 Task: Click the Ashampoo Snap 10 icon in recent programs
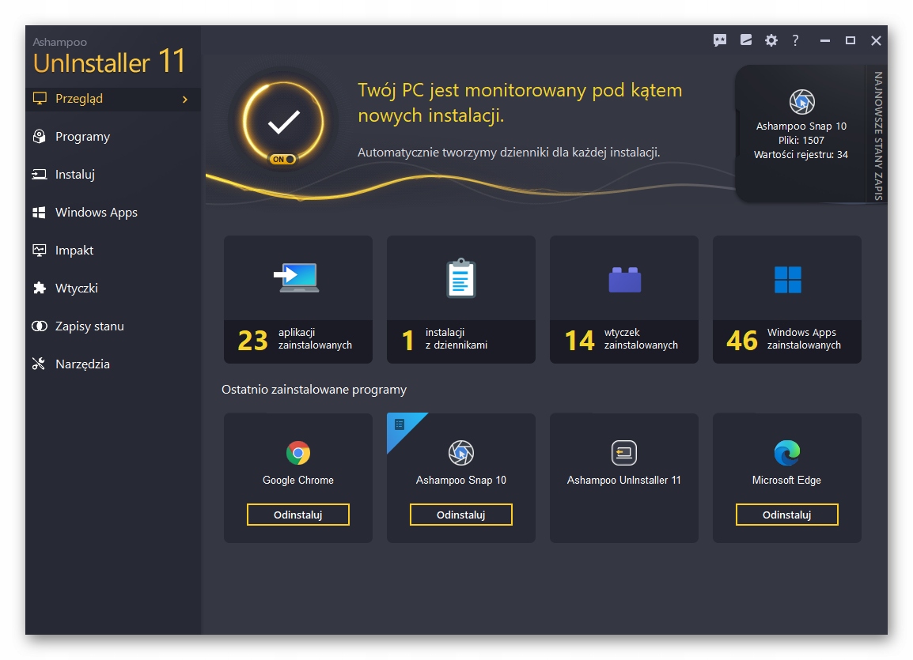pos(460,452)
